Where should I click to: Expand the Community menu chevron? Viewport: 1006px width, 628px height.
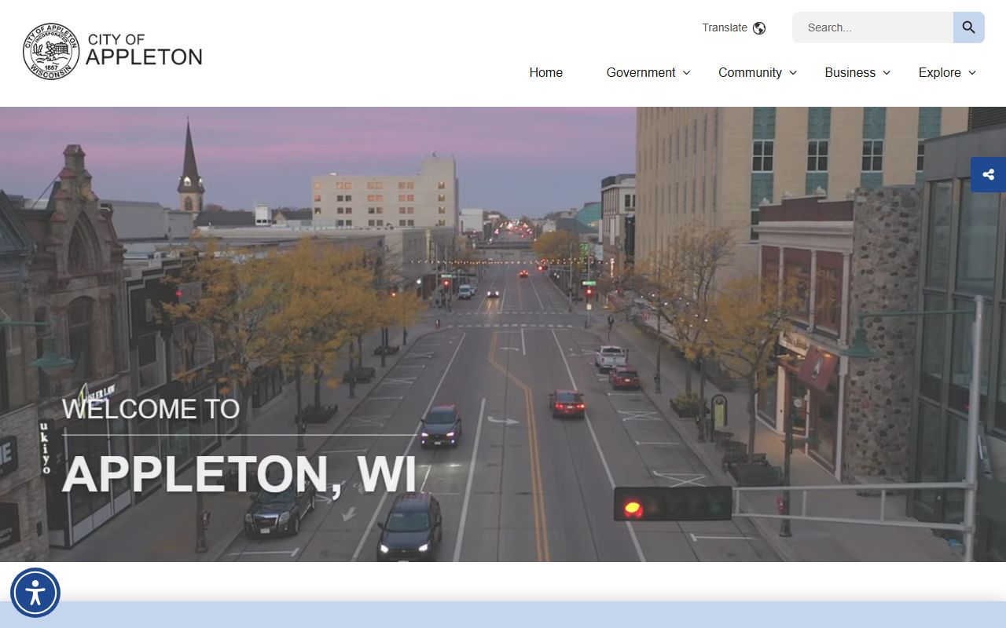[x=793, y=72]
